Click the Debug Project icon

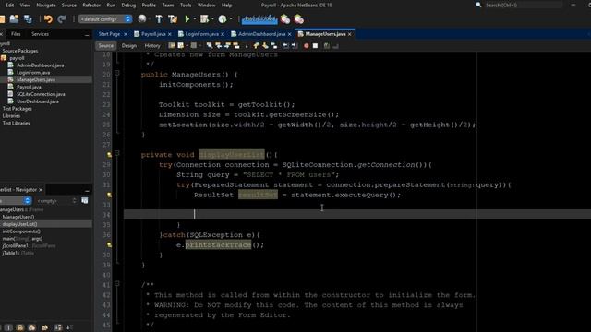pos(204,19)
